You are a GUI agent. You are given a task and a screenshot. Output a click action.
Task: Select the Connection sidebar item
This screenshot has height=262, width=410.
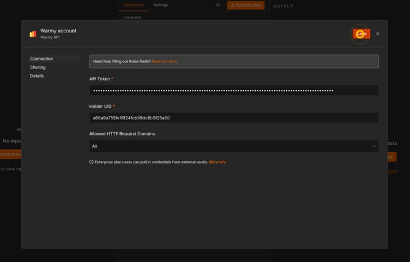pyautogui.click(x=54, y=59)
